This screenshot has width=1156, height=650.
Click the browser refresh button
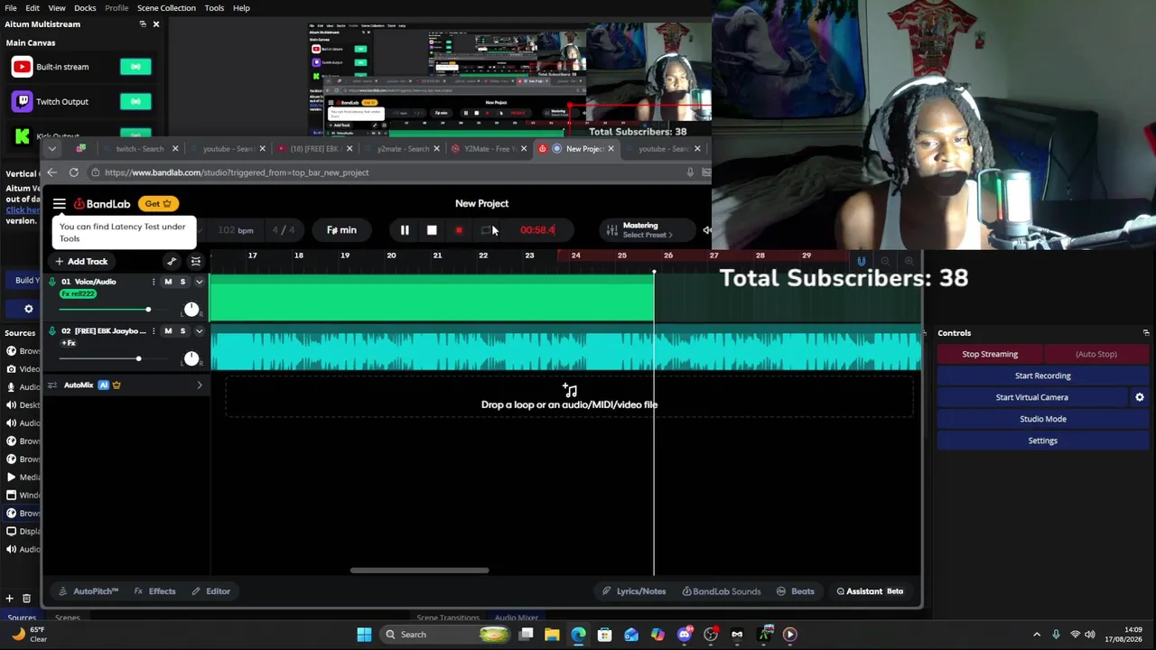coord(73,172)
